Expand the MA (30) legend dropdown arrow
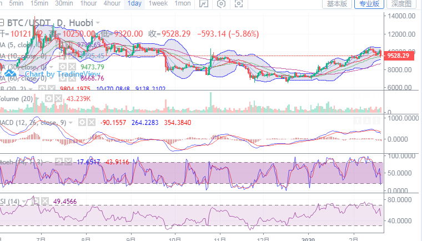Screen dimensions: 422x241 pos(51,67)
